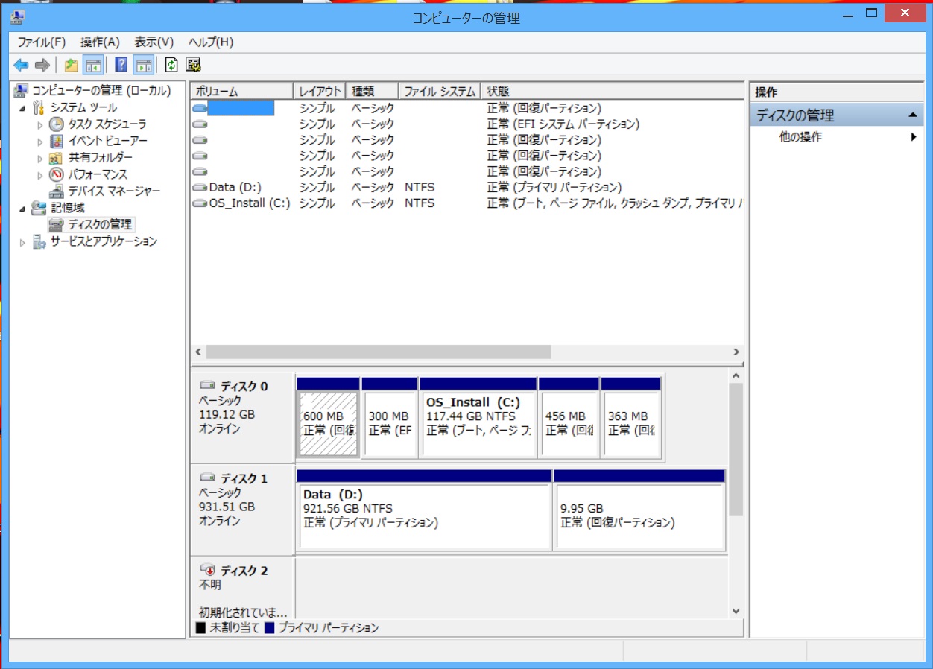The height and width of the screenshot is (669, 933).
Task: Click the Back arrow toolbar icon
Action: tap(21, 65)
